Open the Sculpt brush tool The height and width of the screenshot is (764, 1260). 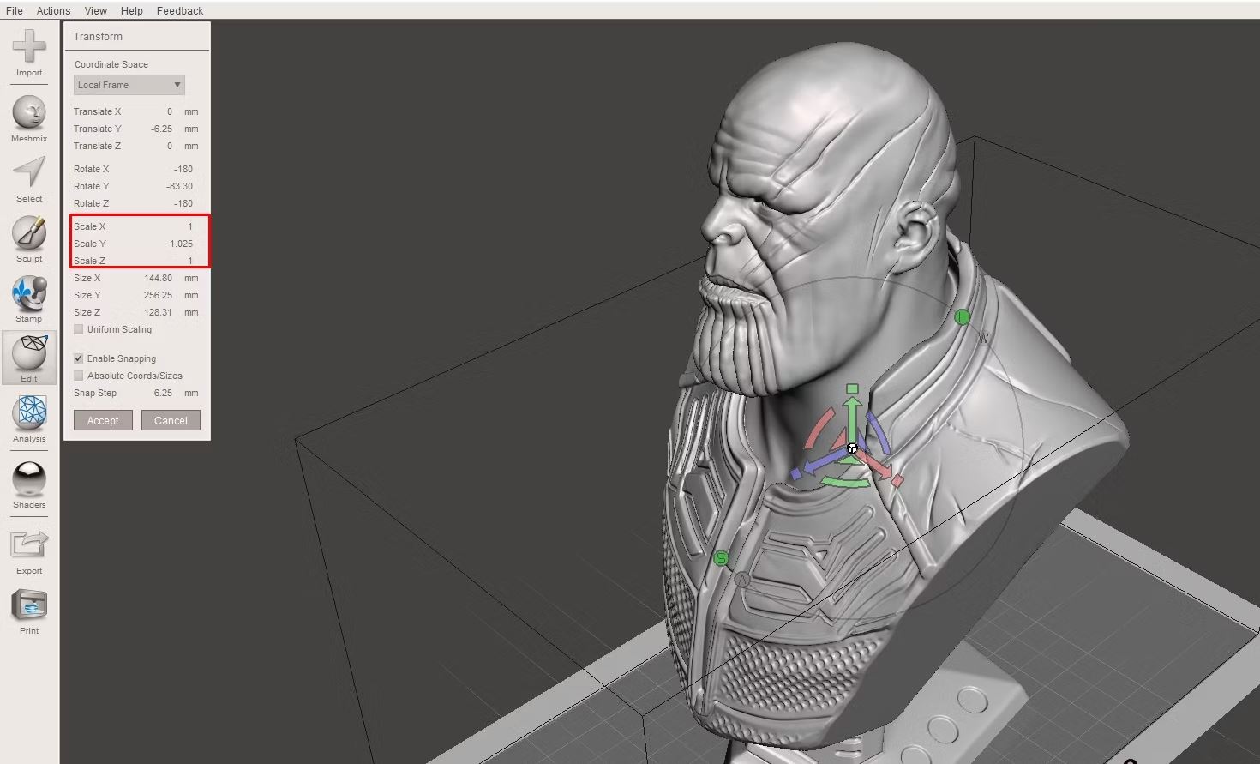click(x=29, y=239)
